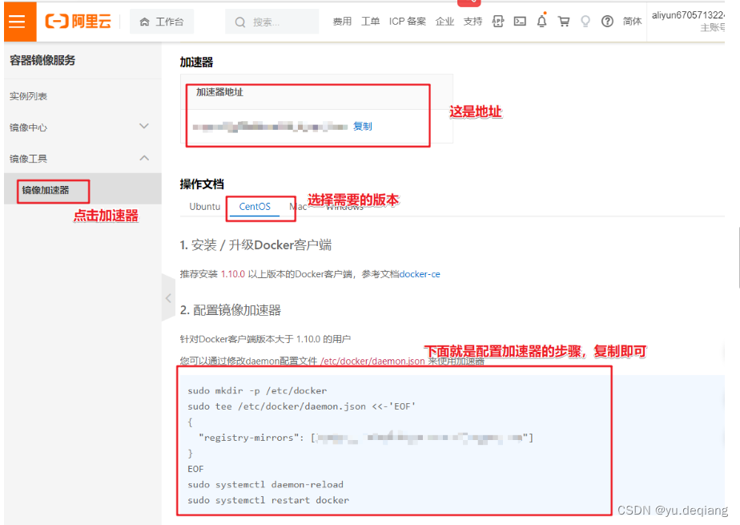Click the page vertical scrollbar
Viewport: 740px width, 525px height.
point(738,257)
